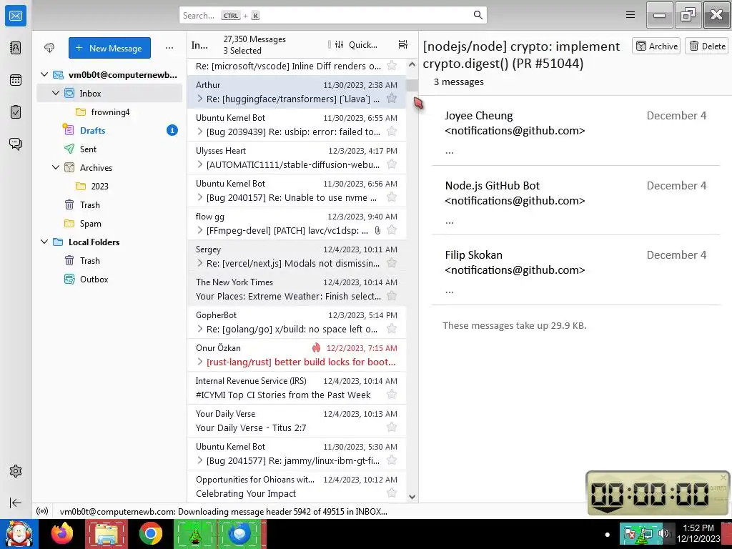Click attachment paperclip on FFmpeg-devel message
This screenshot has height=549, width=732.
[x=377, y=230]
